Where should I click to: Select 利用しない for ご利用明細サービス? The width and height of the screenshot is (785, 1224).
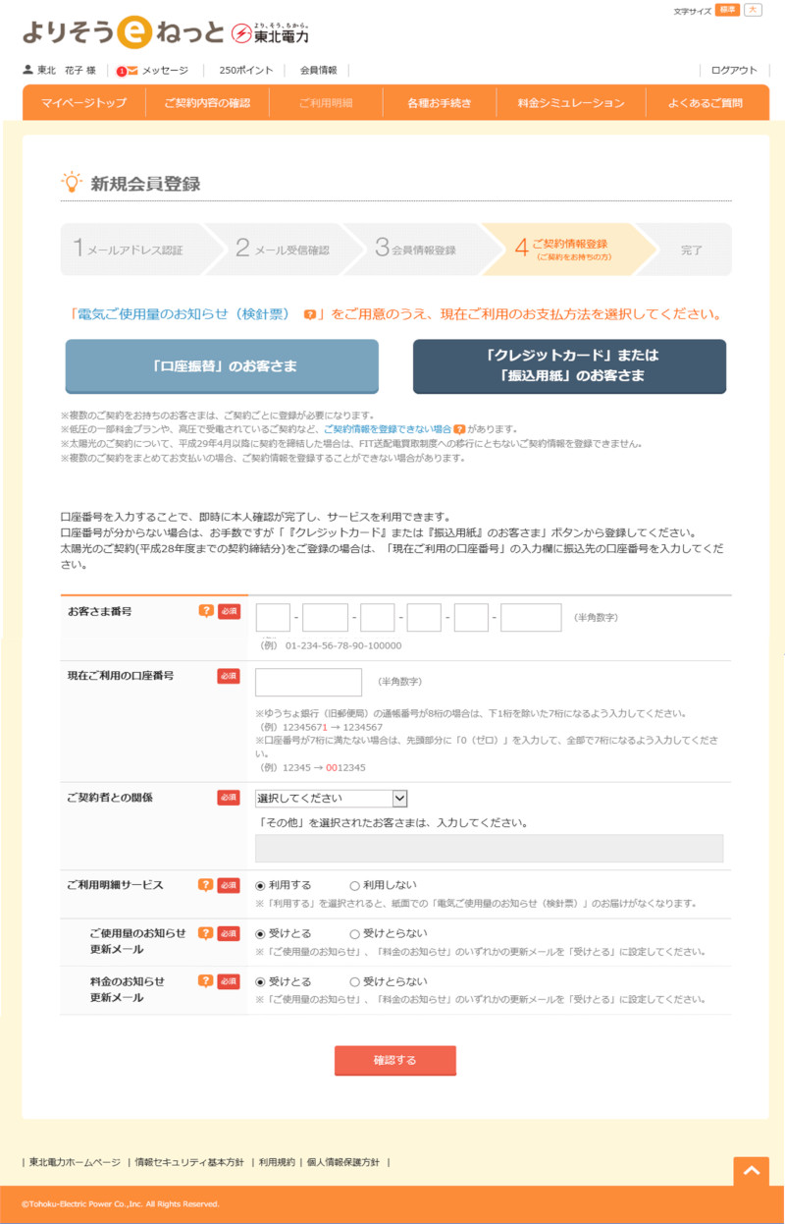[x=355, y=886]
